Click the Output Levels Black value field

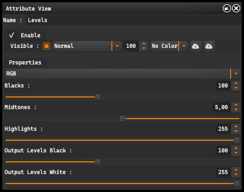coord(223,151)
